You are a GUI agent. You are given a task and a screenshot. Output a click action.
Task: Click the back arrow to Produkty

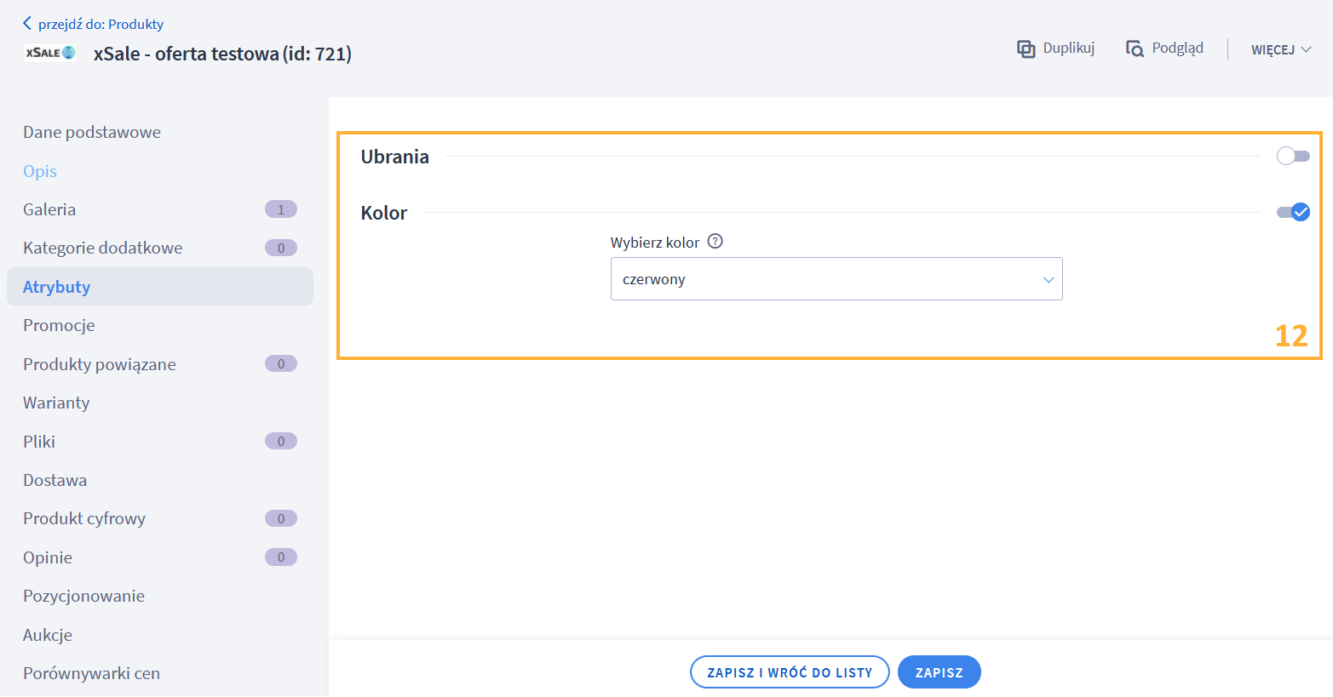point(27,24)
